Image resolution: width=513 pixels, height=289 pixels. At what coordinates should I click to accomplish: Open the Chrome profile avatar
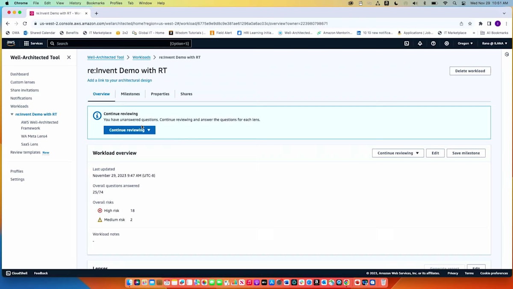click(x=498, y=24)
